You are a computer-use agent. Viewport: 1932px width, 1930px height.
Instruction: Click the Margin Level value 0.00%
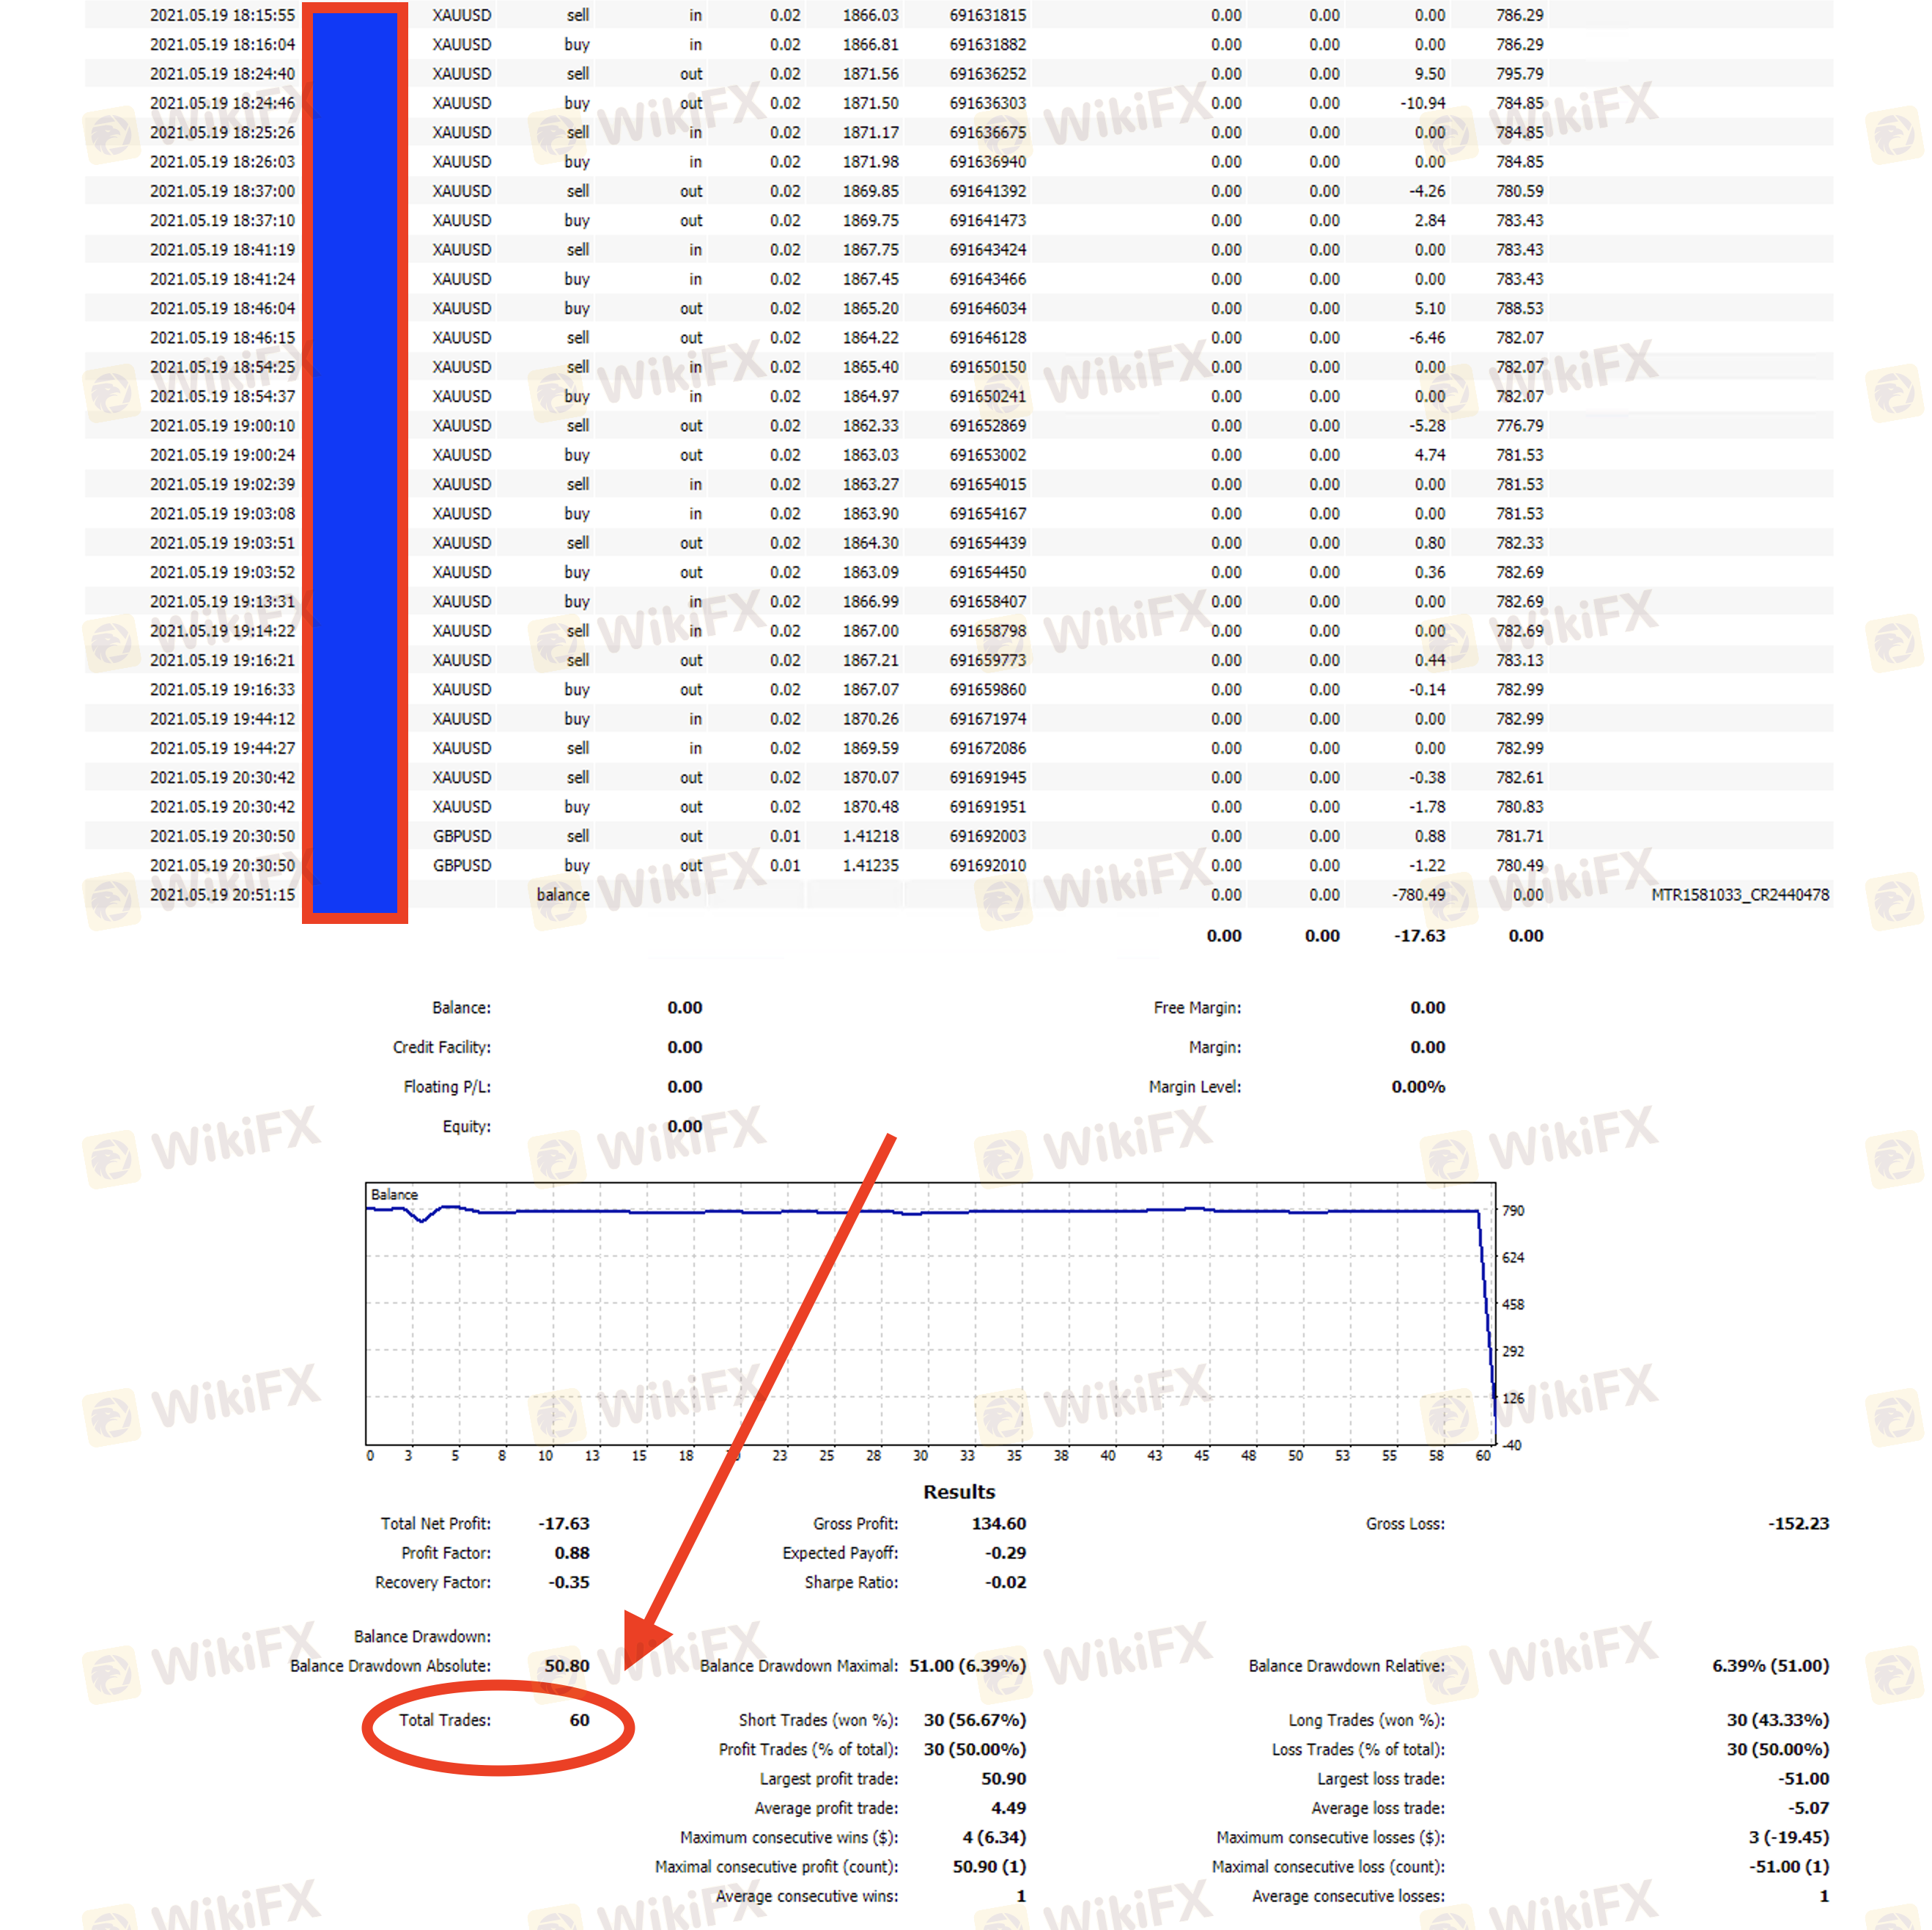1417,1087
